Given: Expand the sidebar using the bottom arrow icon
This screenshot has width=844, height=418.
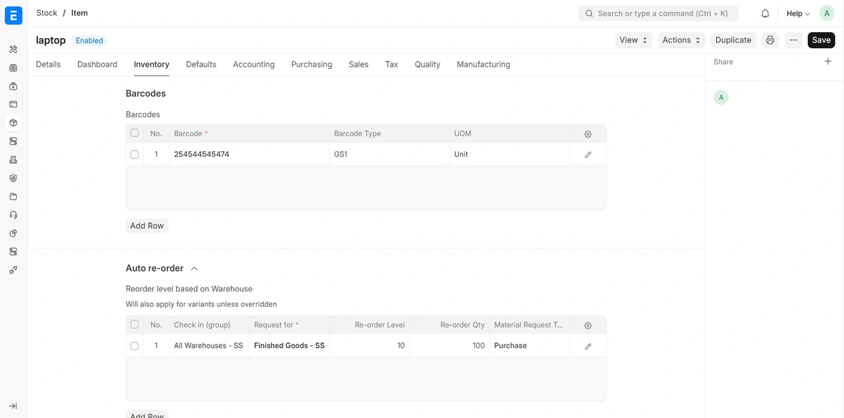Looking at the screenshot, I should (x=13, y=406).
